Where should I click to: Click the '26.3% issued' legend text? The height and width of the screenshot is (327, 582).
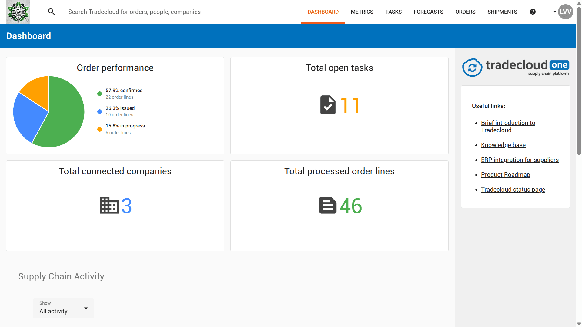pyautogui.click(x=120, y=108)
